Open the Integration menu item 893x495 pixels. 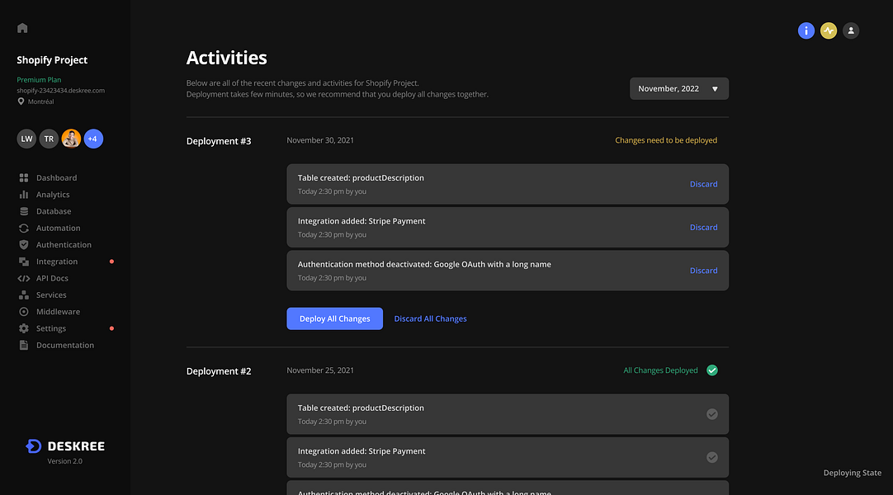point(57,262)
